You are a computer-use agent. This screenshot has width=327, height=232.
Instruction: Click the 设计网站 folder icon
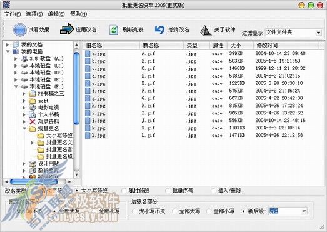[33, 164]
